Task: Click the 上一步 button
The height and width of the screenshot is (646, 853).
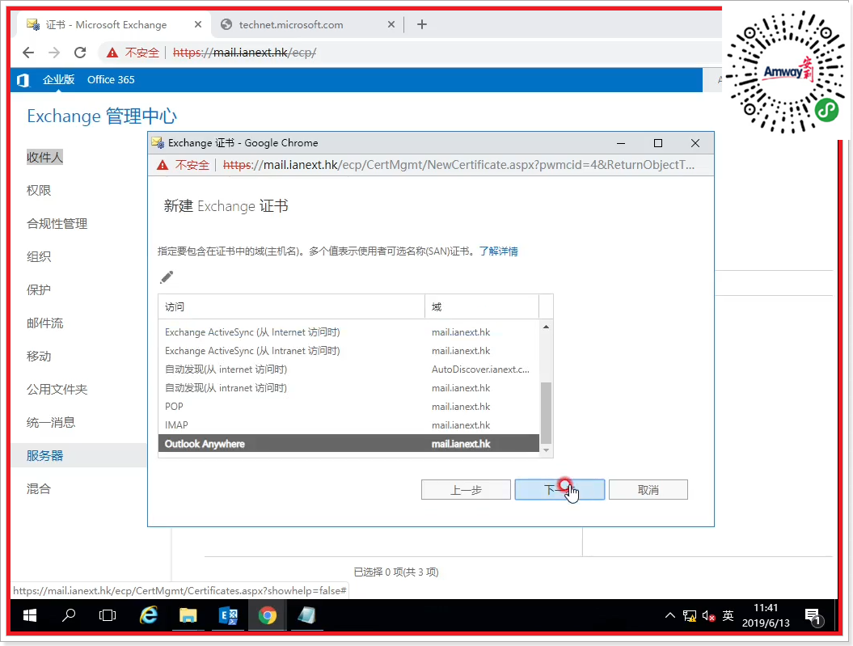Action: [x=466, y=490]
